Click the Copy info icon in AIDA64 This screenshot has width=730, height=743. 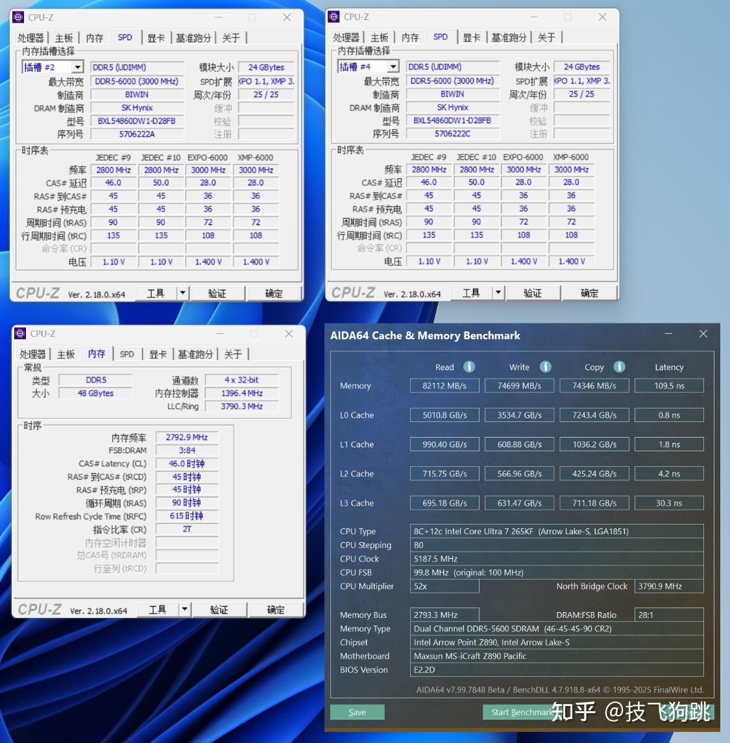click(619, 367)
